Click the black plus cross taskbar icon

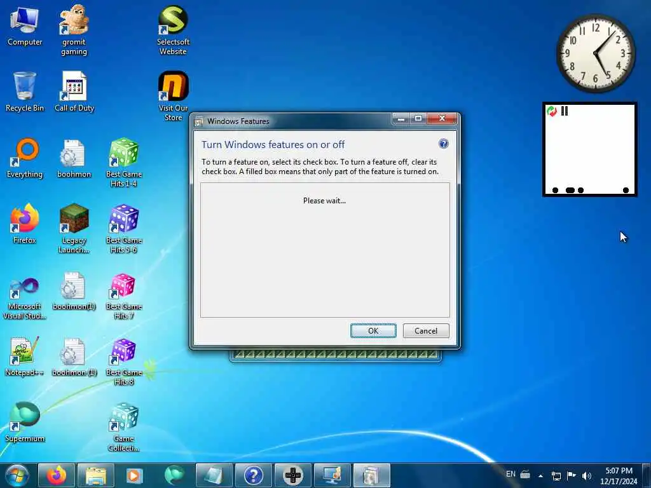(x=292, y=475)
